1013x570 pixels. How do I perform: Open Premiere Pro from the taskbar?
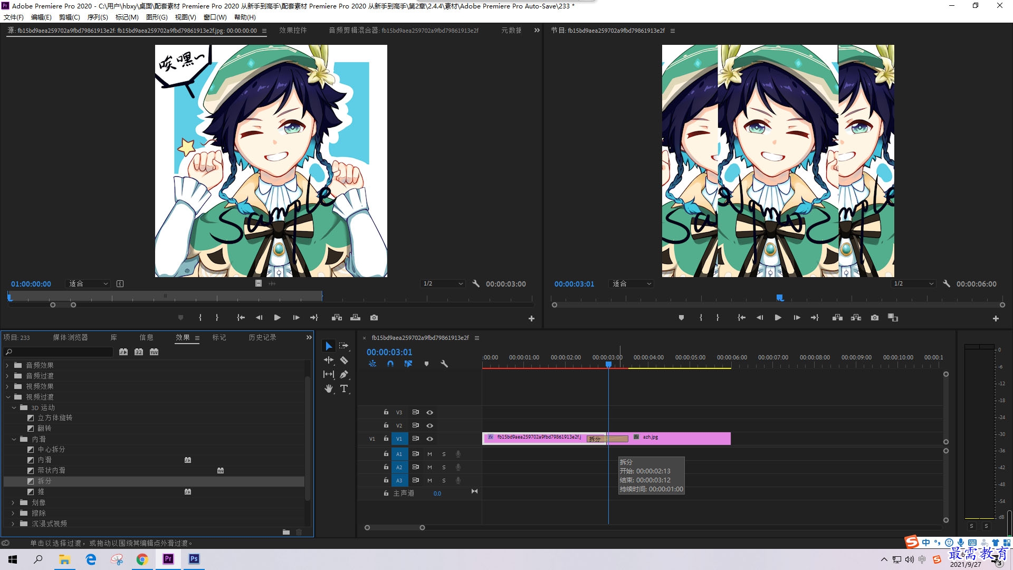click(168, 559)
